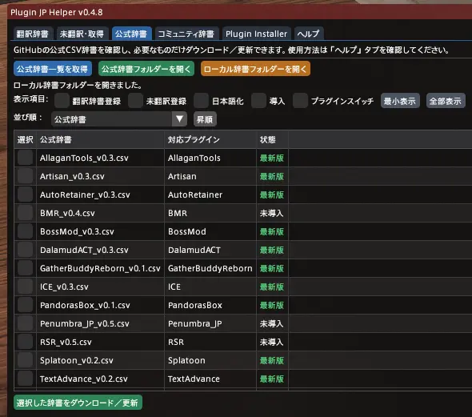
Task: Select the TextAdvance_v0.2.csv row checkbox
Action: tap(25, 379)
